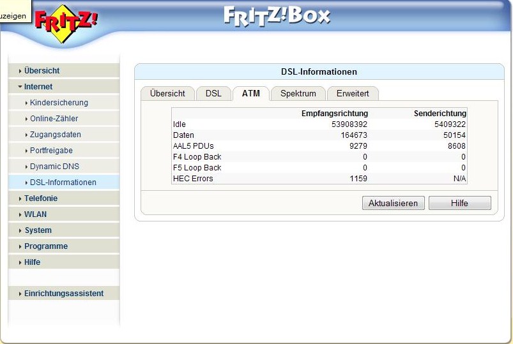Screen dimensions: 513x344
Task: Switch to the Spektrum tab
Action: pyautogui.click(x=298, y=94)
